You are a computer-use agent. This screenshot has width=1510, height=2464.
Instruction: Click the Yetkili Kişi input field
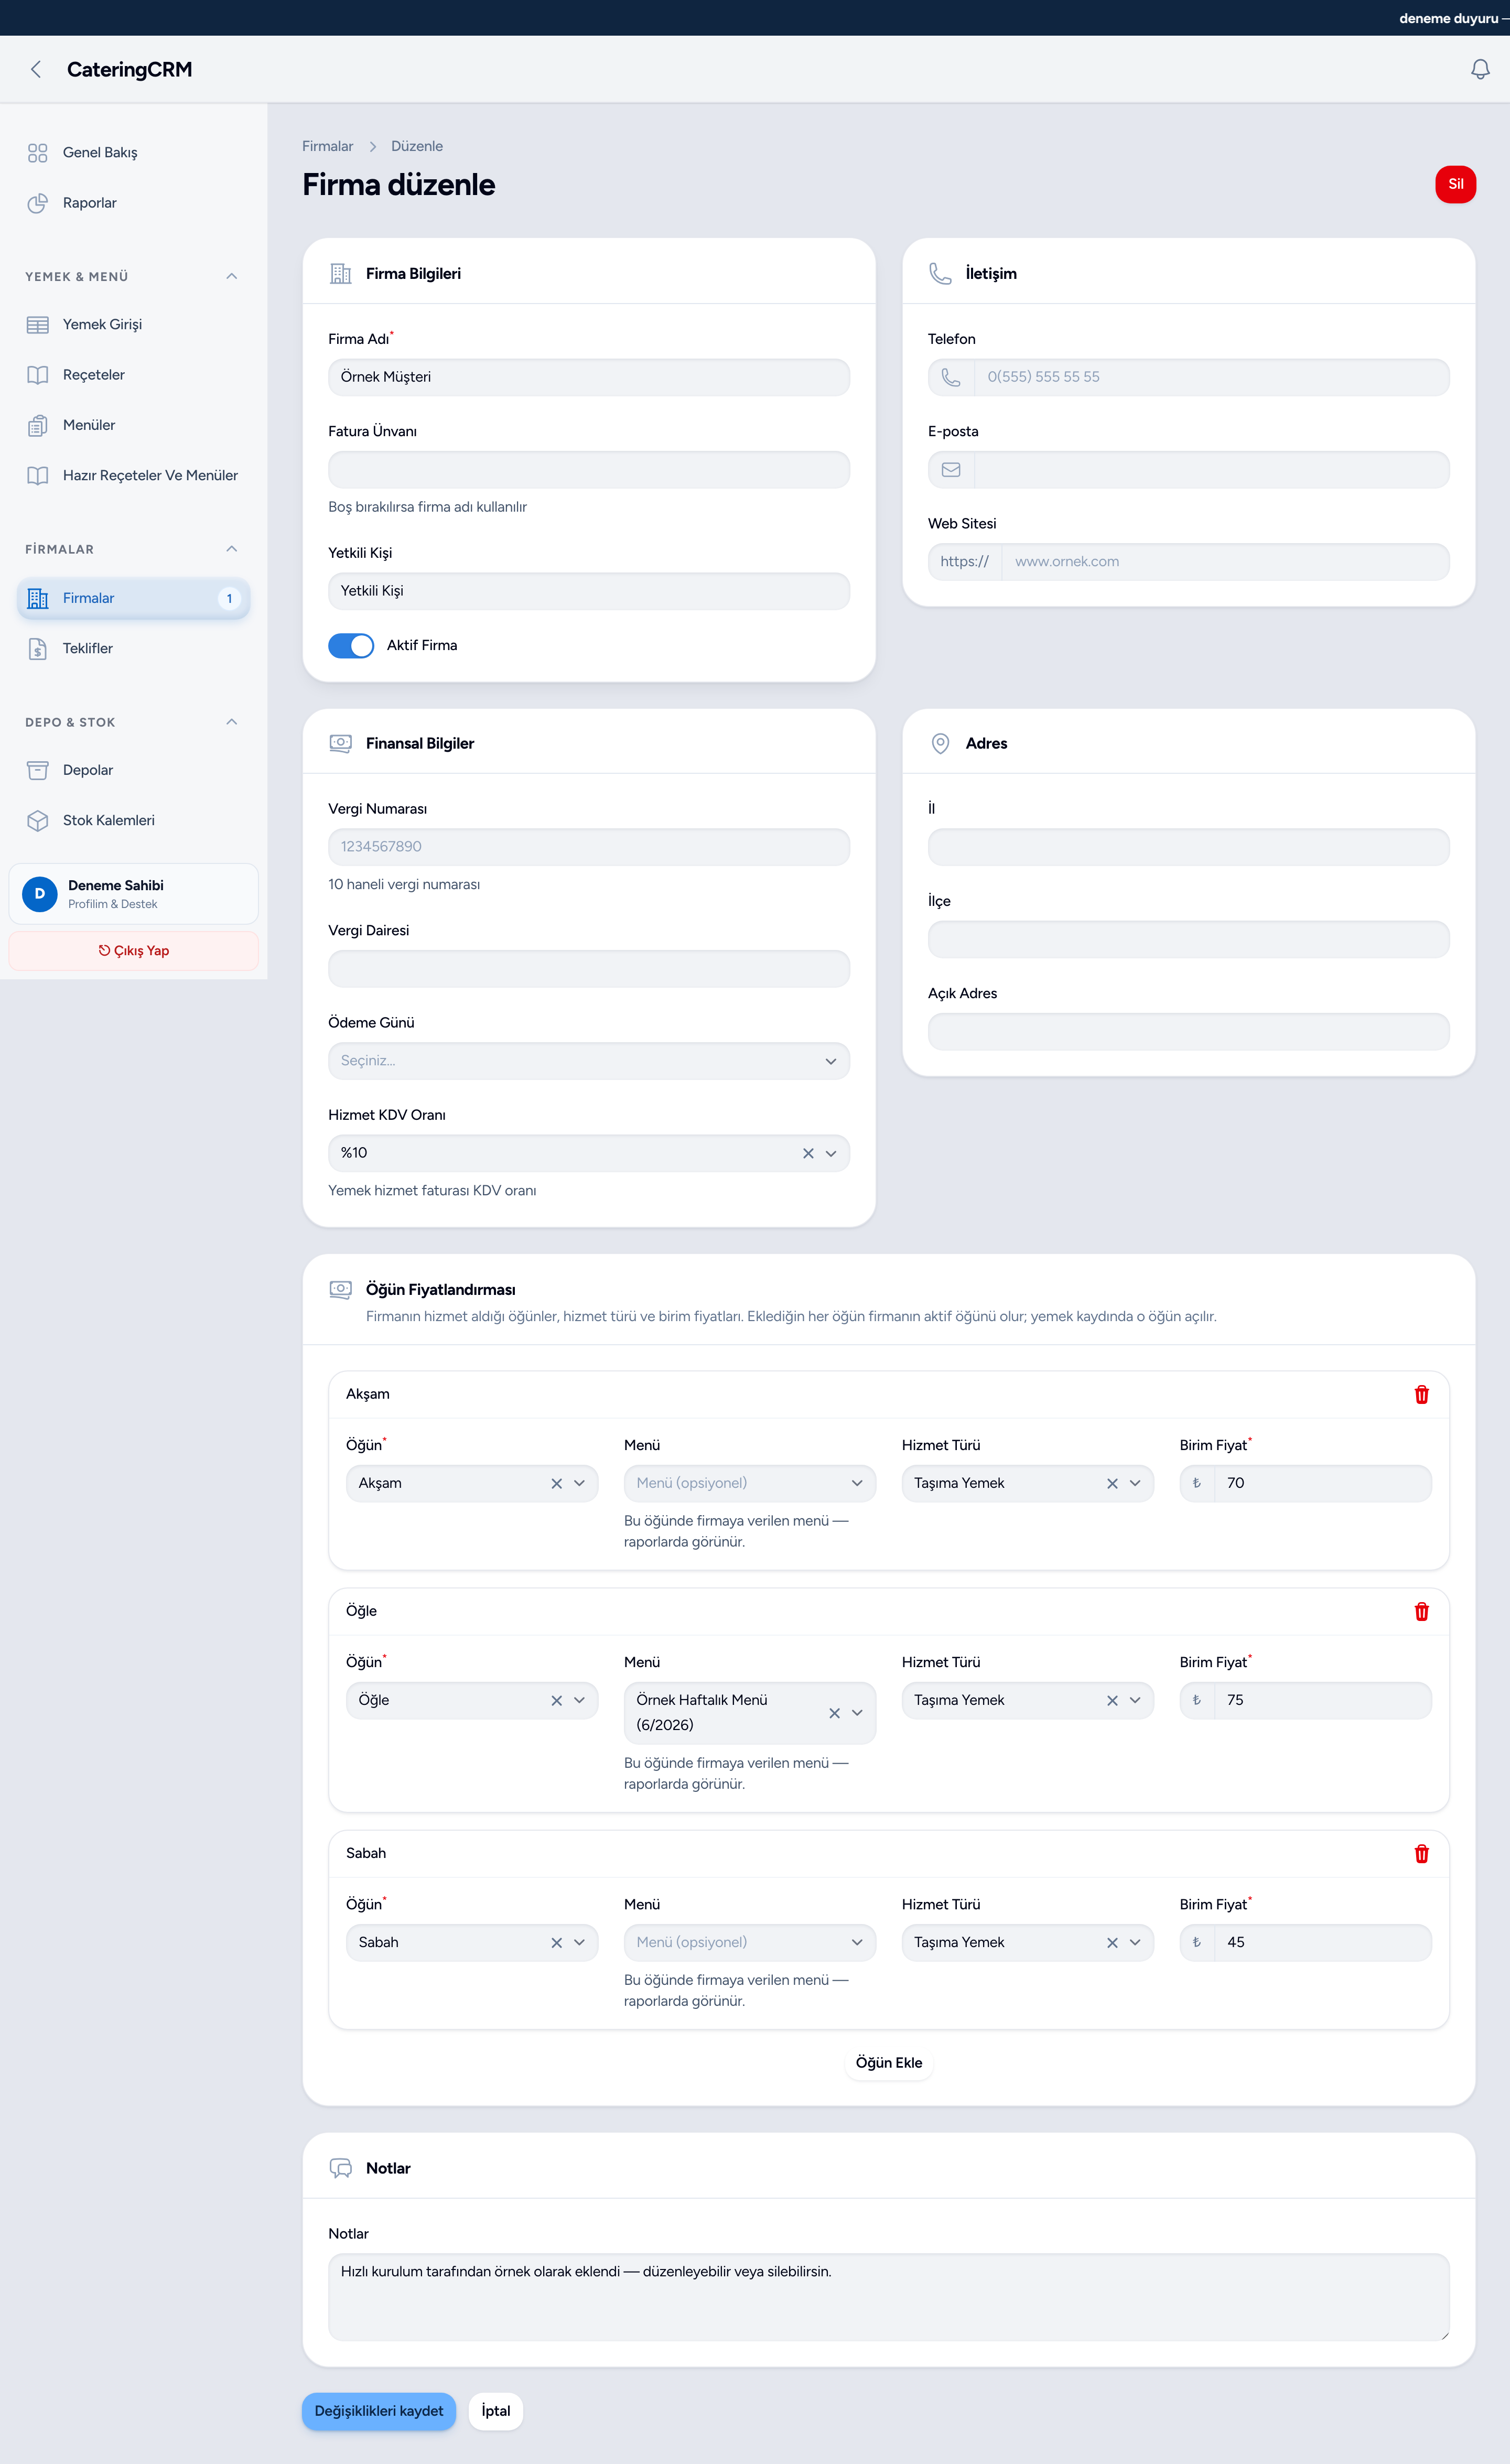point(589,591)
